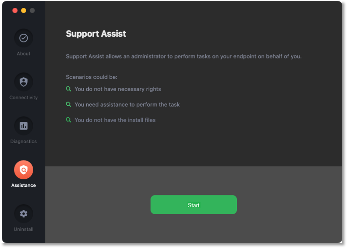Select the Diagnostics sidebar label
Viewport: 347px width, 248px height.
[x=24, y=141]
